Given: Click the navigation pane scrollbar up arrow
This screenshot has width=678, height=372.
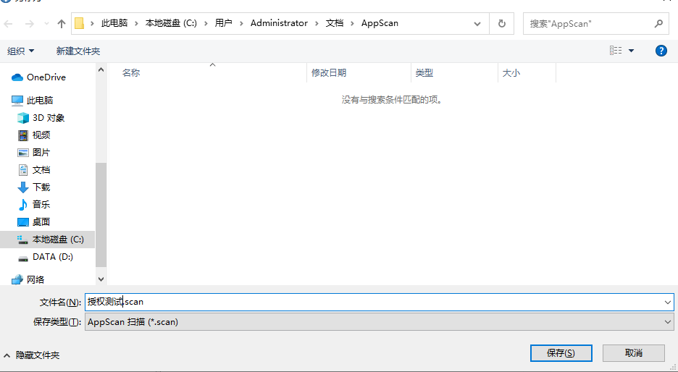Looking at the screenshot, I should 101,69.
